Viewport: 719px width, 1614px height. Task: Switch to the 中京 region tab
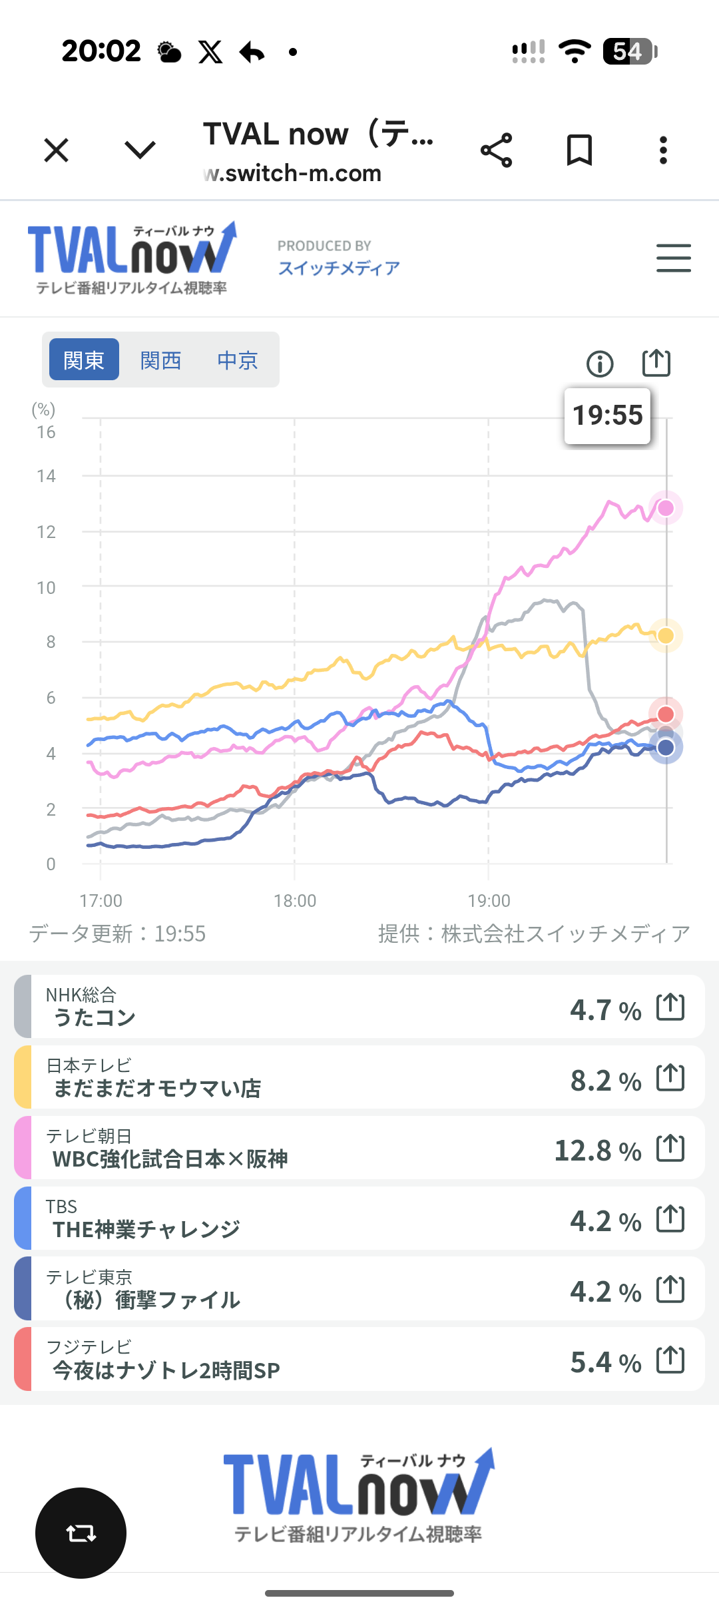[x=238, y=360]
